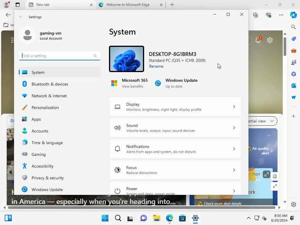Open Focus settings row
This screenshot has width=300, height=225.
click(x=175, y=170)
